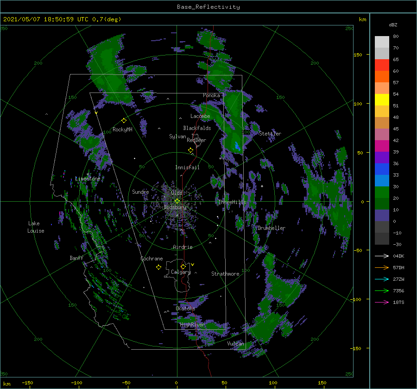Image resolution: width=417 pixels, height=389 pixels.
Task: Click the Vulcan town label
Action: point(235,344)
